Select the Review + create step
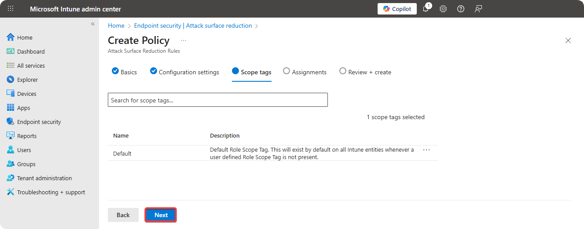 pyautogui.click(x=365, y=72)
